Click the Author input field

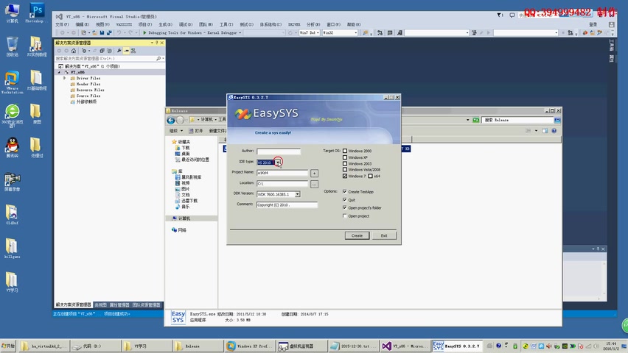(x=279, y=151)
